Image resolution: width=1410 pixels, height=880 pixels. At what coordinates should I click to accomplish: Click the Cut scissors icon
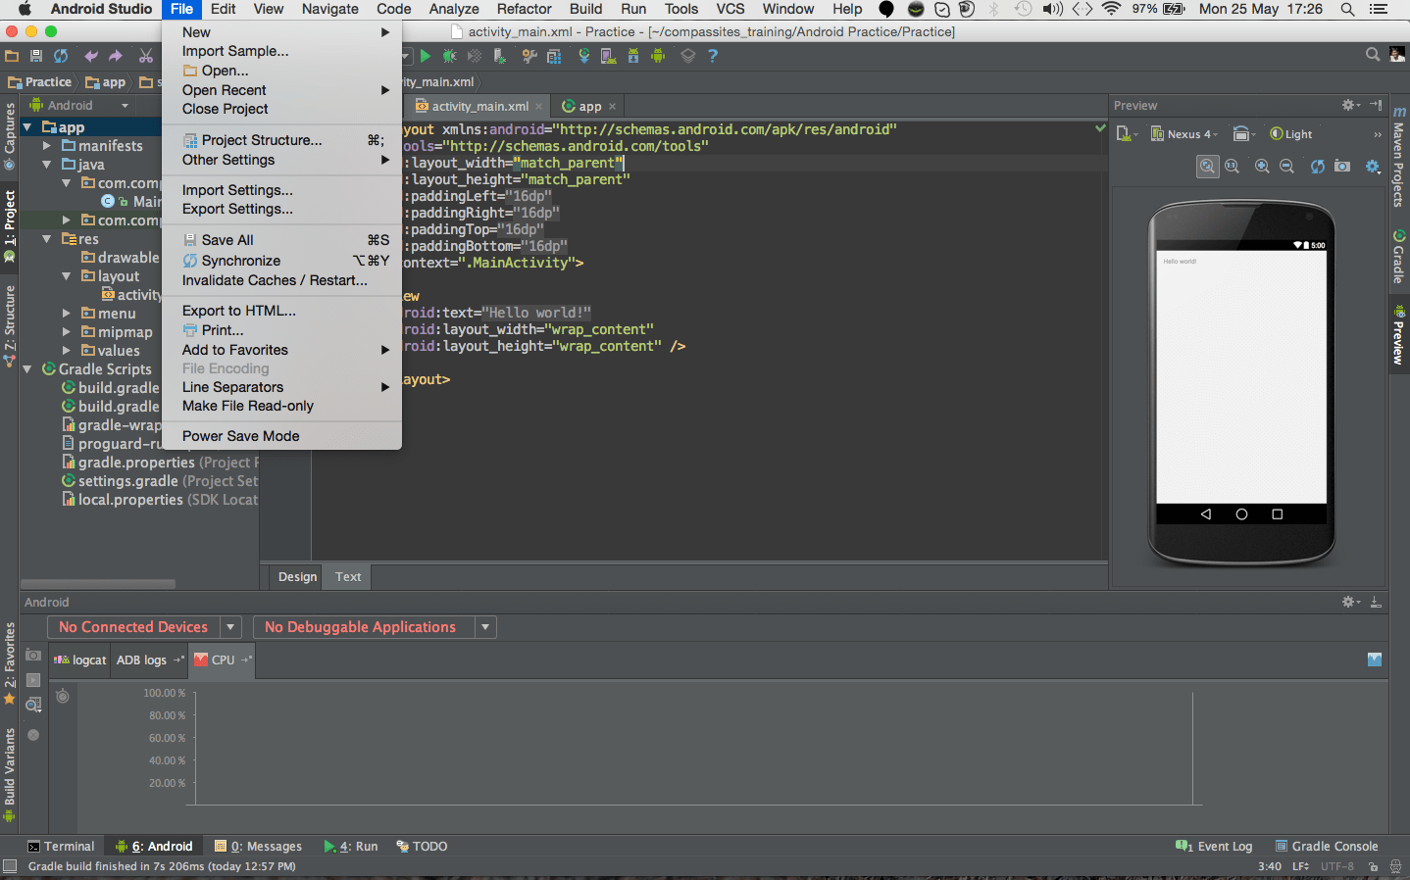[x=146, y=56]
